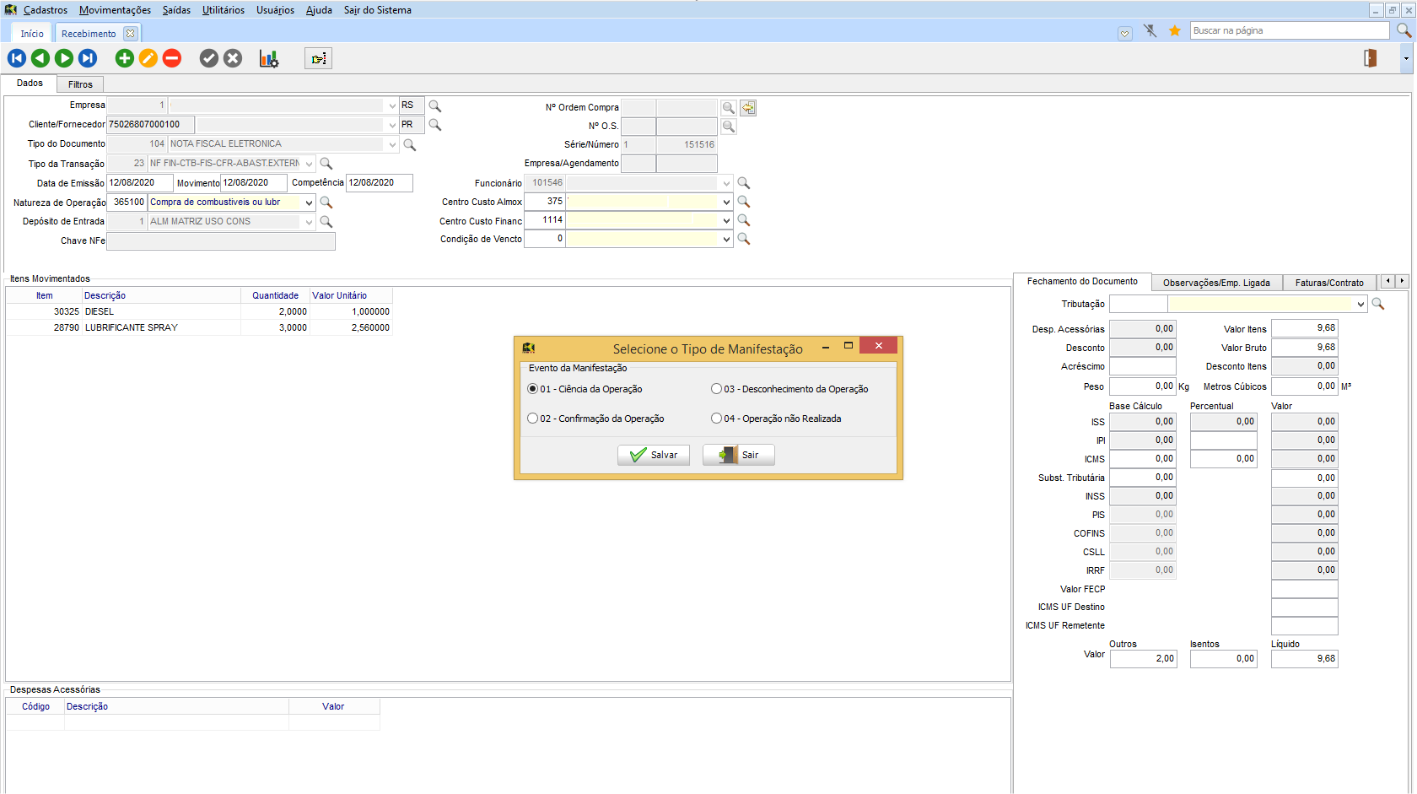Select 02 - Confirmação da Operação option
This screenshot has width=1417, height=794.
[x=533, y=419]
